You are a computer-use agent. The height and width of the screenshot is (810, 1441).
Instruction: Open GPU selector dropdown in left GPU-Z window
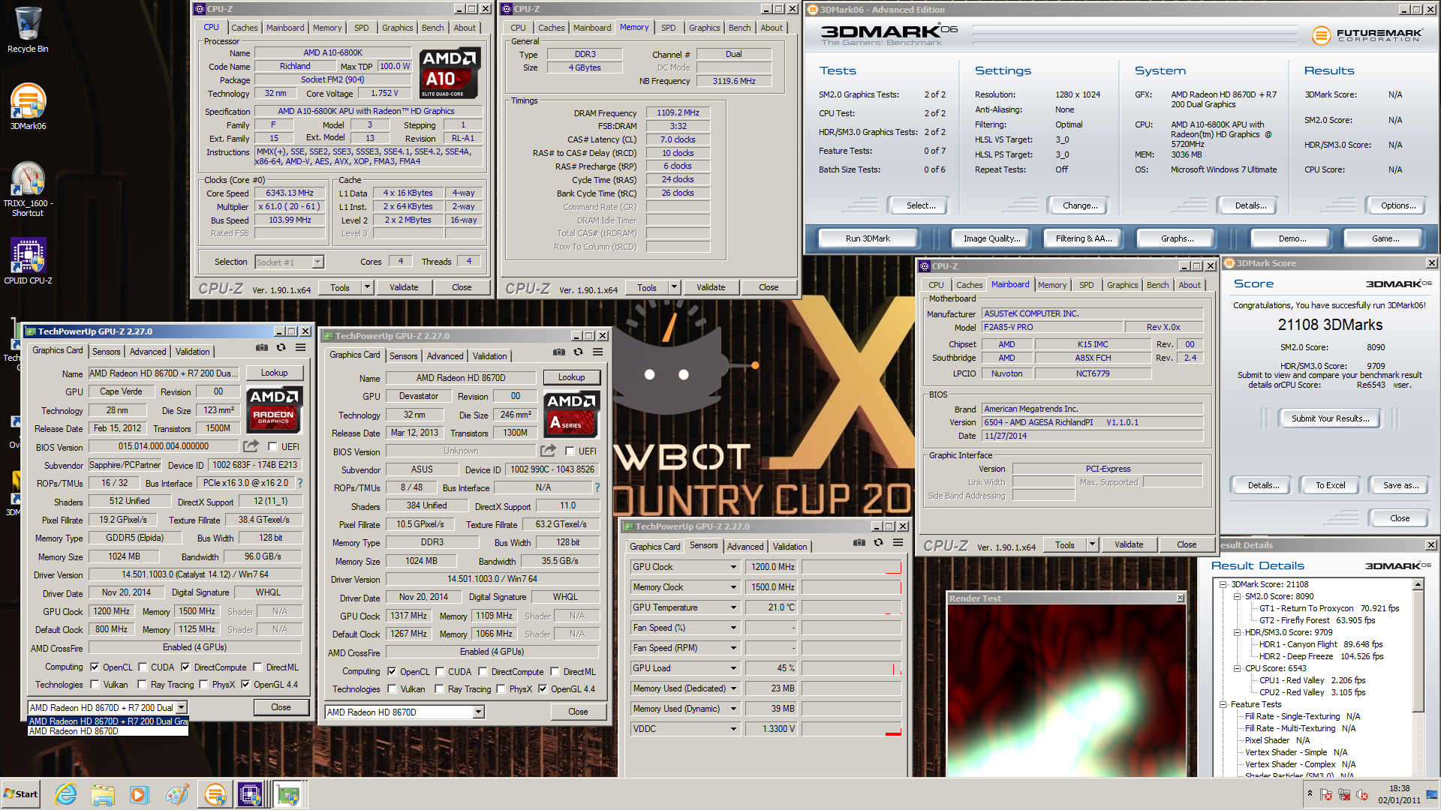pyautogui.click(x=181, y=707)
